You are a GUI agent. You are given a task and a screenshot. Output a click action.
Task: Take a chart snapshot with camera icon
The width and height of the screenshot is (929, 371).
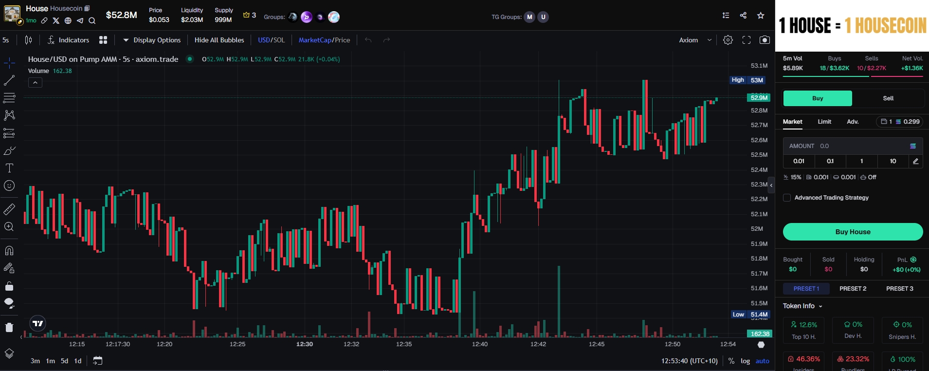pos(765,40)
